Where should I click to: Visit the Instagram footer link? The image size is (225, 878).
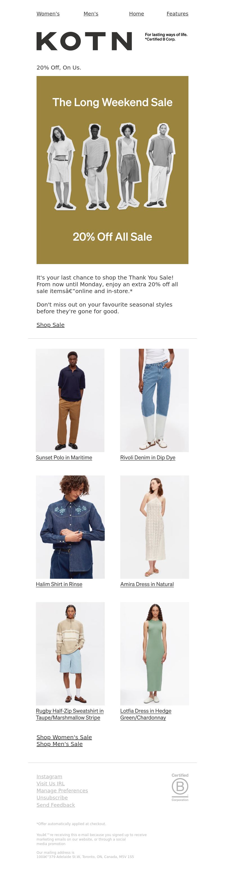pos(49,776)
